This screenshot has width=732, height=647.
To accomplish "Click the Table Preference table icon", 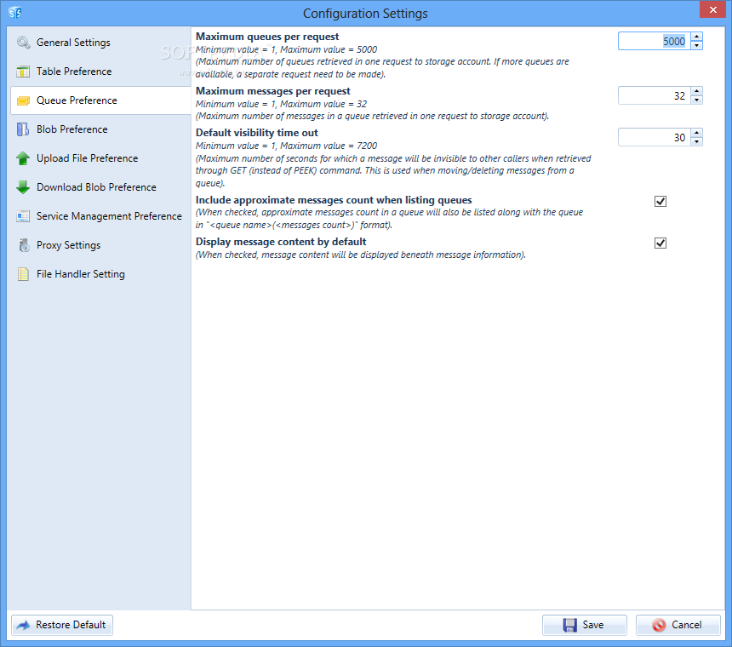I will coord(23,72).
